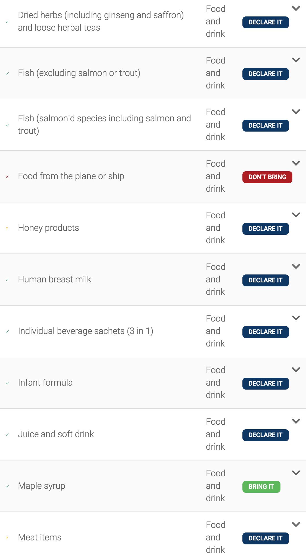Expand the Honey products details chevron

click(296, 215)
